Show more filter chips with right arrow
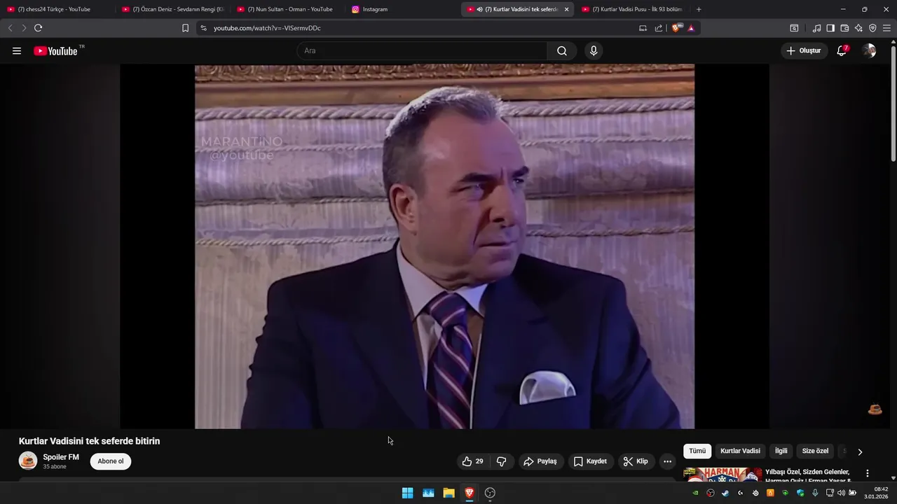Image resolution: width=897 pixels, height=504 pixels. click(860, 451)
